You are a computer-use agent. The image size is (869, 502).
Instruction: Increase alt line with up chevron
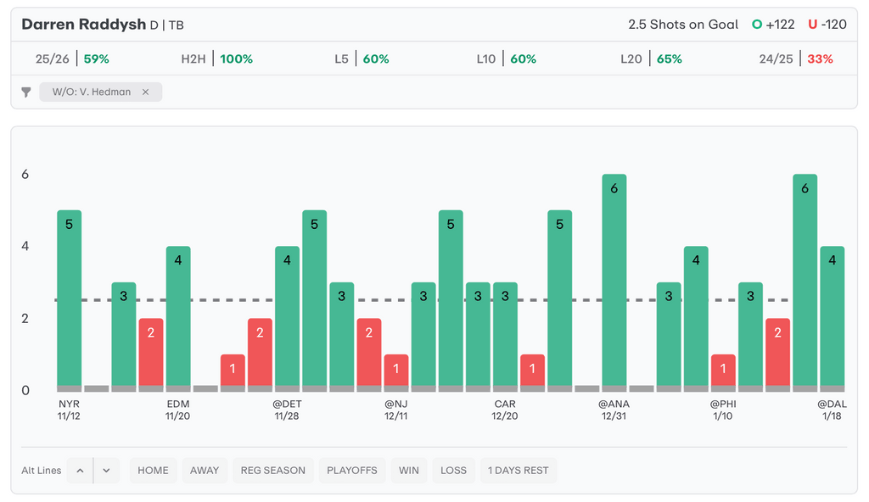pyautogui.click(x=80, y=471)
